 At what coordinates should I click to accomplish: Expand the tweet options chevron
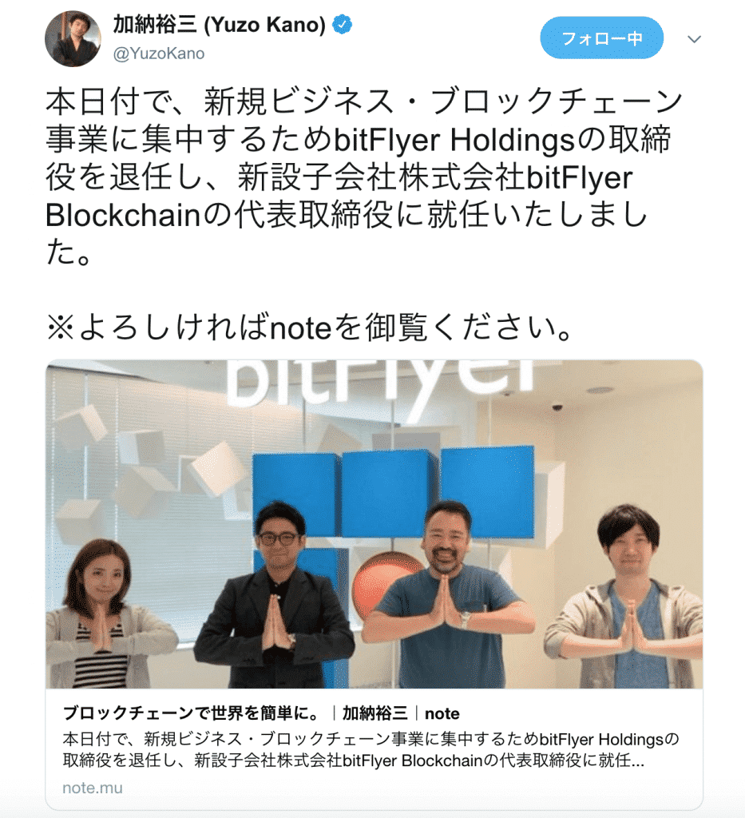[694, 39]
